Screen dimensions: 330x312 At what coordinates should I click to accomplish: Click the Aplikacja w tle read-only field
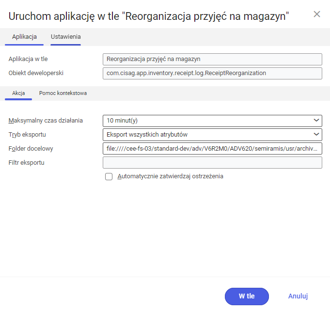pos(212,59)
